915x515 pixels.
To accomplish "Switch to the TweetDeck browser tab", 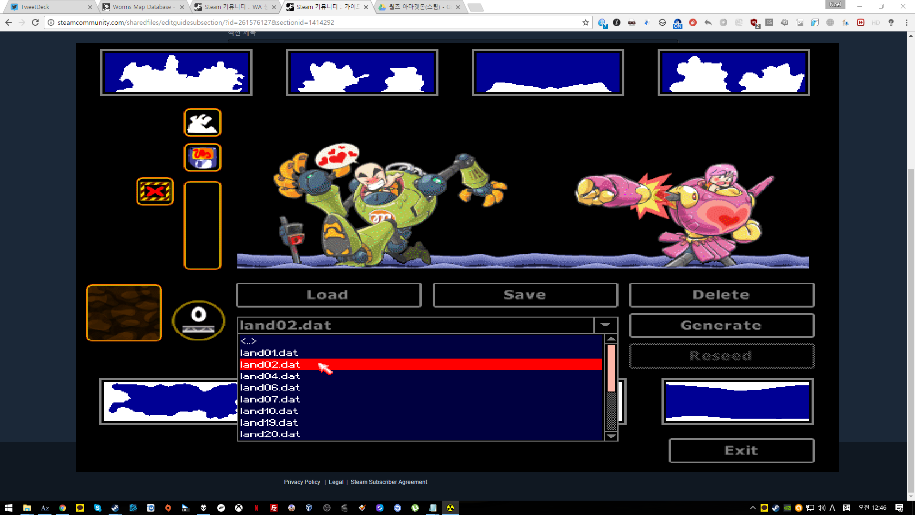I will (35, 7).
